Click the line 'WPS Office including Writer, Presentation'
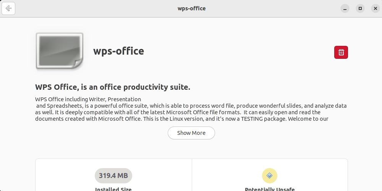 click(88, 99)
